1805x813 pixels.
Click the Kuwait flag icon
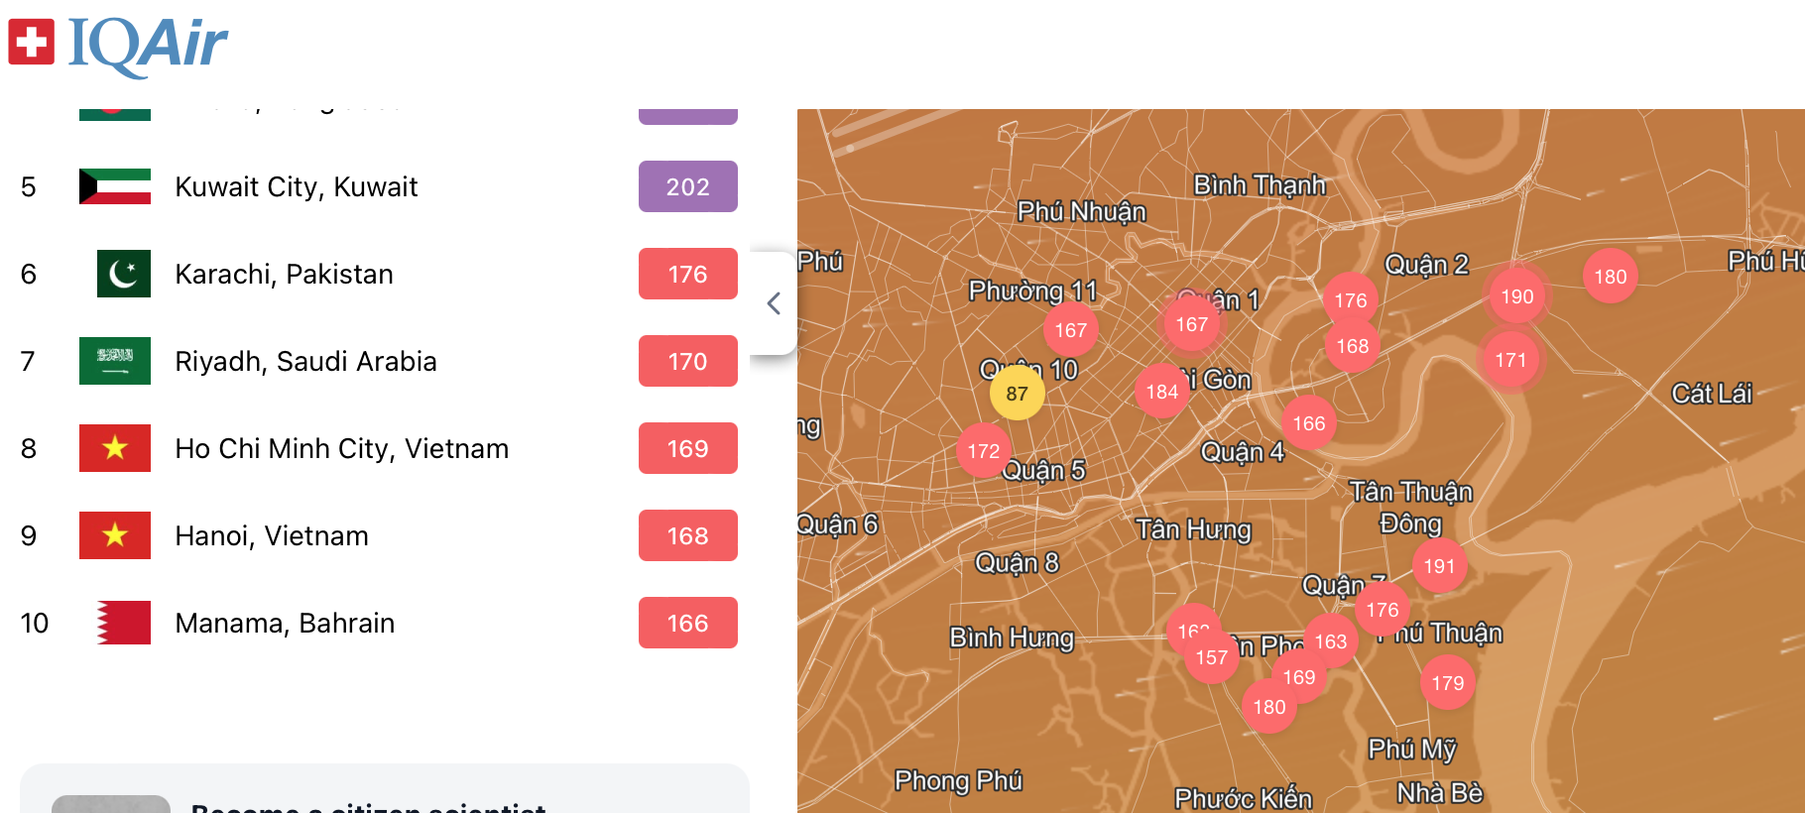coord(115,186)
